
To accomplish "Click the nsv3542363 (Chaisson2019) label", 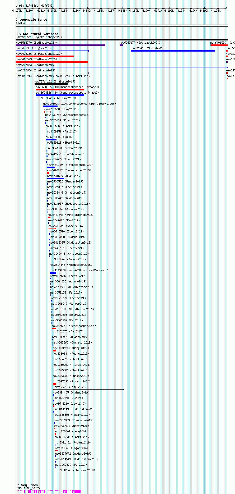I will click(75, 470).
